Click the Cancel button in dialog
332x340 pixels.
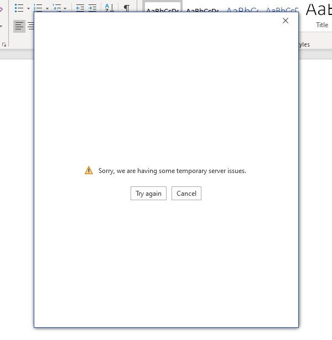pyautogui.click(x=186, y=193)
